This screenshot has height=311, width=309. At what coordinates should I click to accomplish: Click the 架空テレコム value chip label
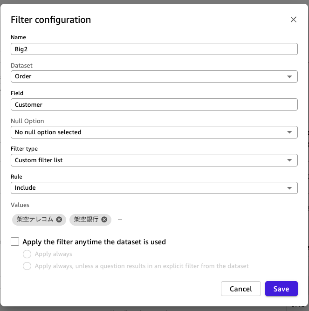35,220
